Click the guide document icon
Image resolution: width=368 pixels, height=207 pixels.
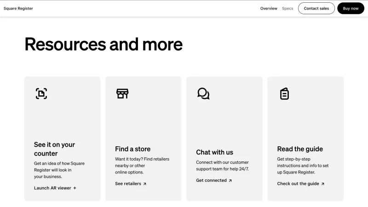point(284,94)
